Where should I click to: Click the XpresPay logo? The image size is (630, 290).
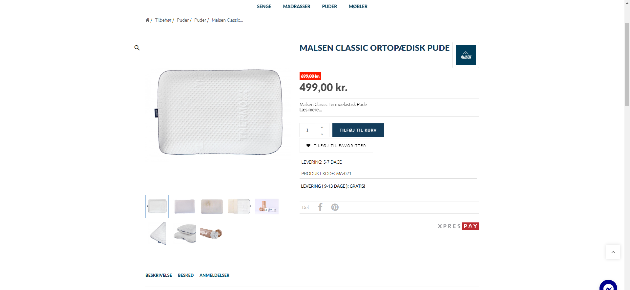[x=458, y=226]
